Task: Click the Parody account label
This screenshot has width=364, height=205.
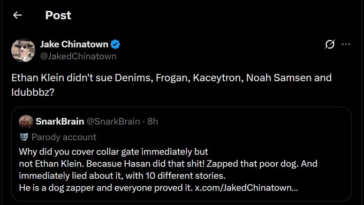Action: tap(64, 137)
